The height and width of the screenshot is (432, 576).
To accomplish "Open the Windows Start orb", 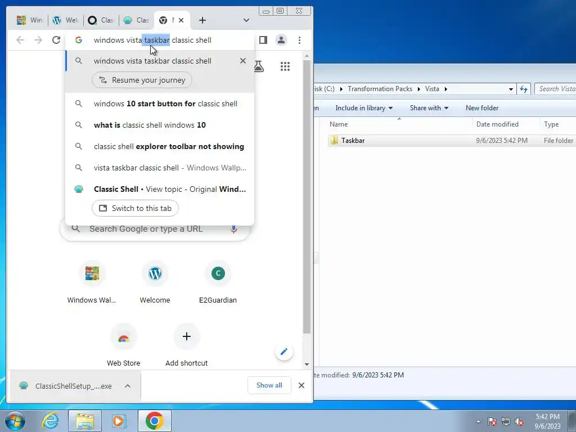I will (x=15, y=421).
